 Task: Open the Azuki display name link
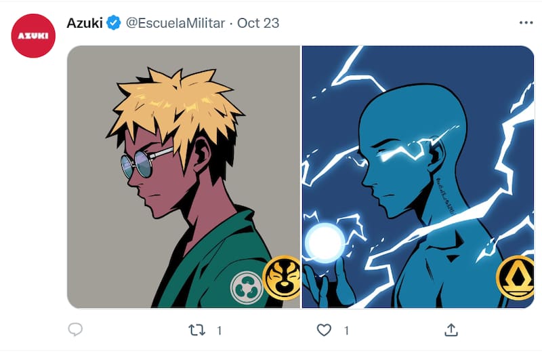pos(85,23)
